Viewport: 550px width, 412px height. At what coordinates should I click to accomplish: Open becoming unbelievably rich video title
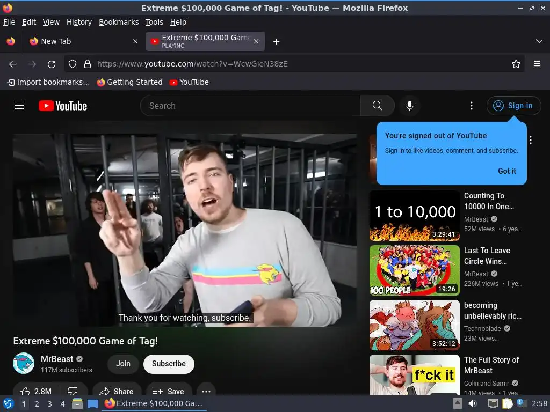pyautogui.click(x=493, y=311)
